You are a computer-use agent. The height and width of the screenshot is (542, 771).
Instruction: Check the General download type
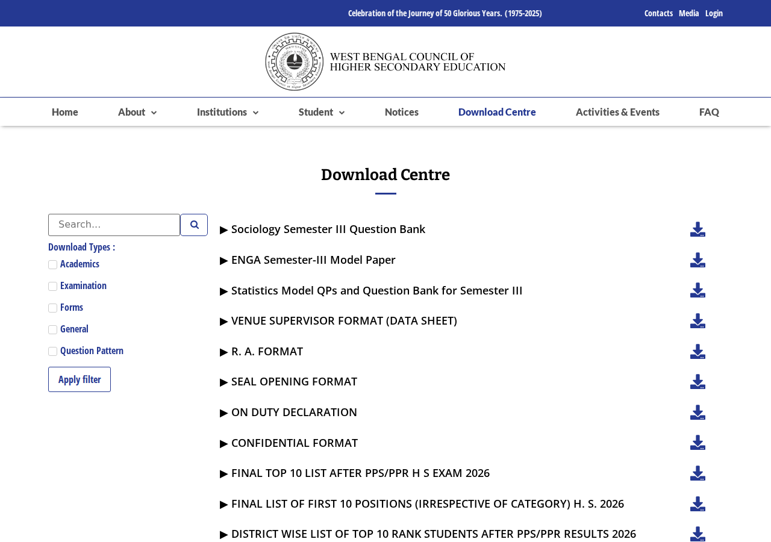point(52,329)
